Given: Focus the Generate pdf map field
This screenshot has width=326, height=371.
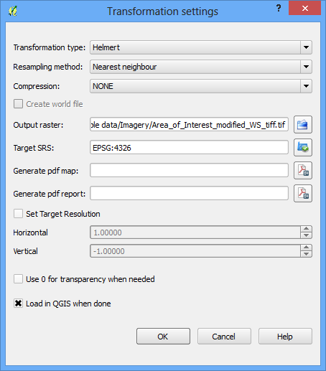Looking at the screenshot, I should [189, 170].
